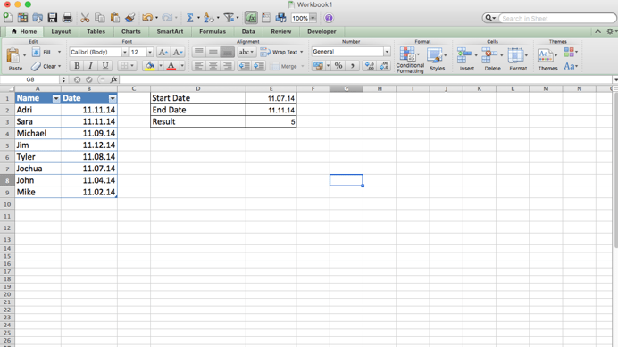
Task: Click Decrease Decimal icon
Action: (x=384, y=66)
